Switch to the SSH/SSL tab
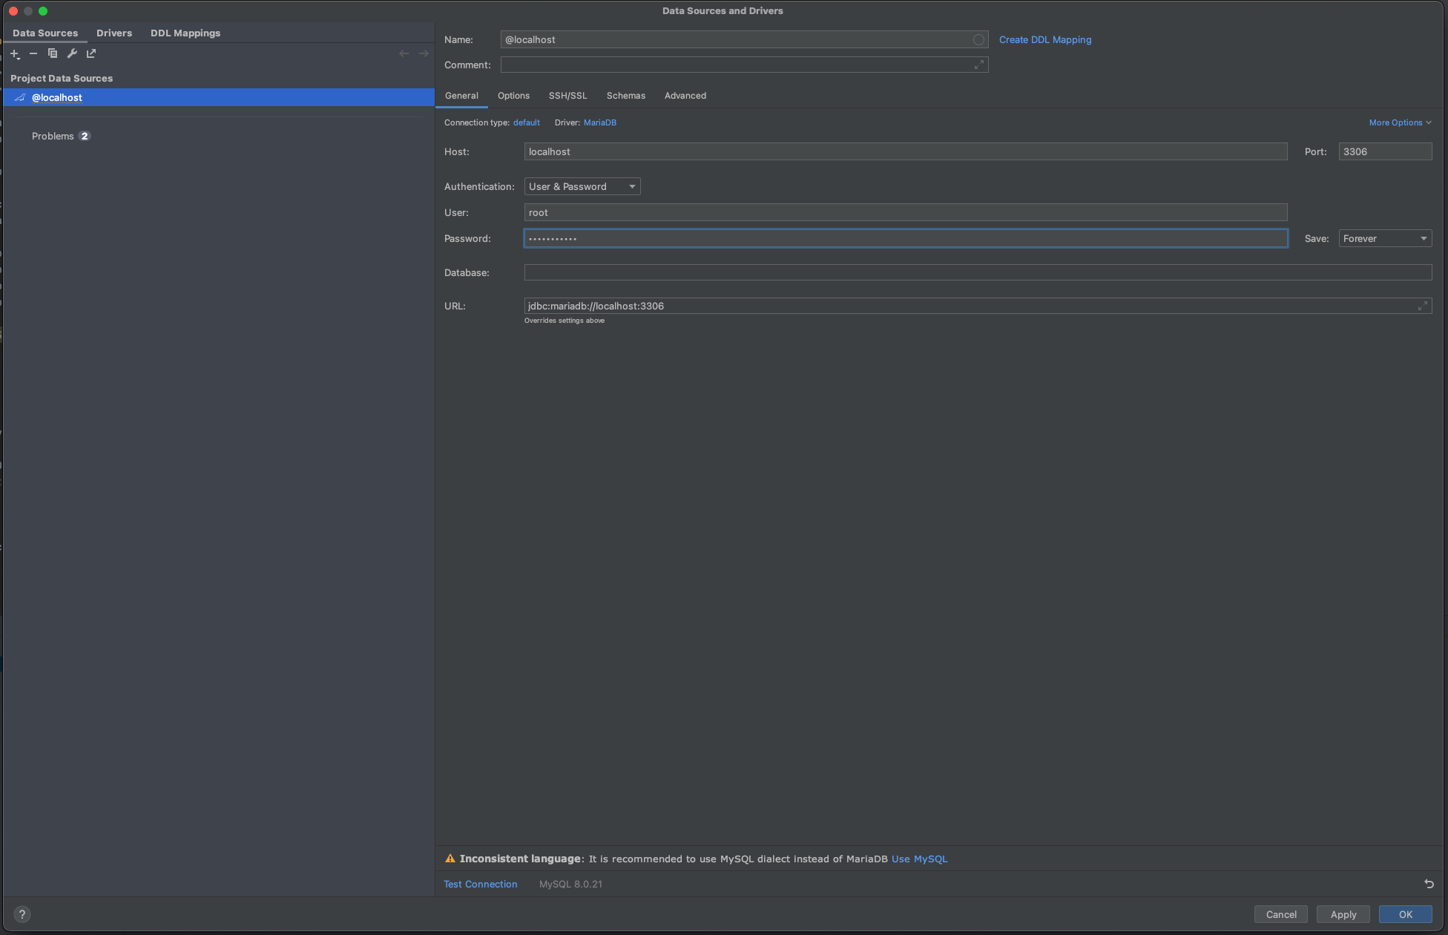 (567, 96)
